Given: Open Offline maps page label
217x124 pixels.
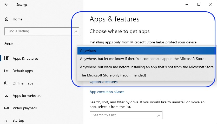Looking at the screenshot, I should tap(23, 83).
